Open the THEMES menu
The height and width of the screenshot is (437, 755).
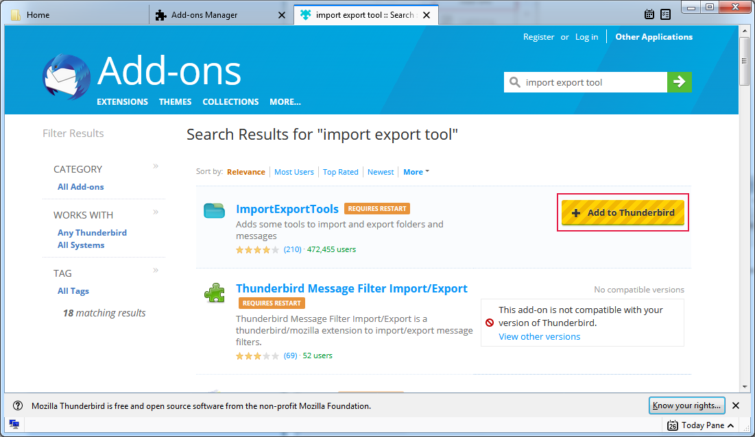[176, 102]
